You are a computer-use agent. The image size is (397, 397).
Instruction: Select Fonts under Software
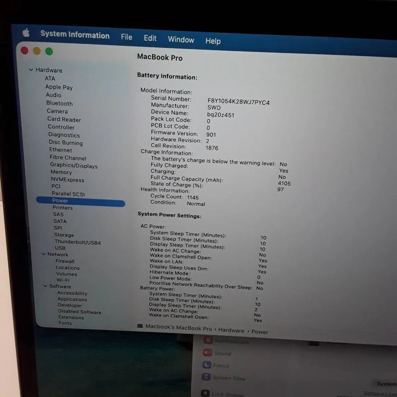tap(65, 323)
